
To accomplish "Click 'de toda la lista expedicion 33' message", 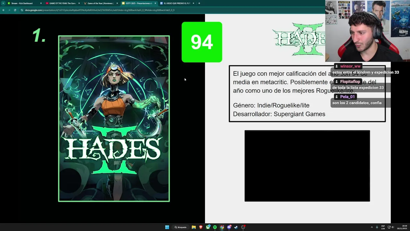I will 358,88.
